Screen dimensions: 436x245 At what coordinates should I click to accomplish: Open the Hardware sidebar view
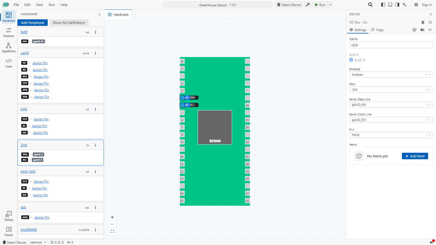tap(9, 17)
